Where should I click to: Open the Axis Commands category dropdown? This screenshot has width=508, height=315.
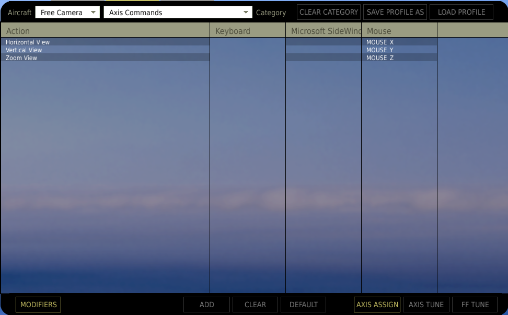pyautogui.click(x=178, y=13)
